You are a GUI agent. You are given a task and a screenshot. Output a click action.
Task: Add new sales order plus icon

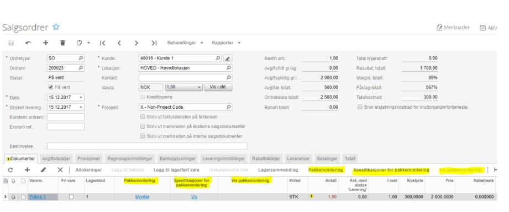pyautogui.click(x=46, y=43)
